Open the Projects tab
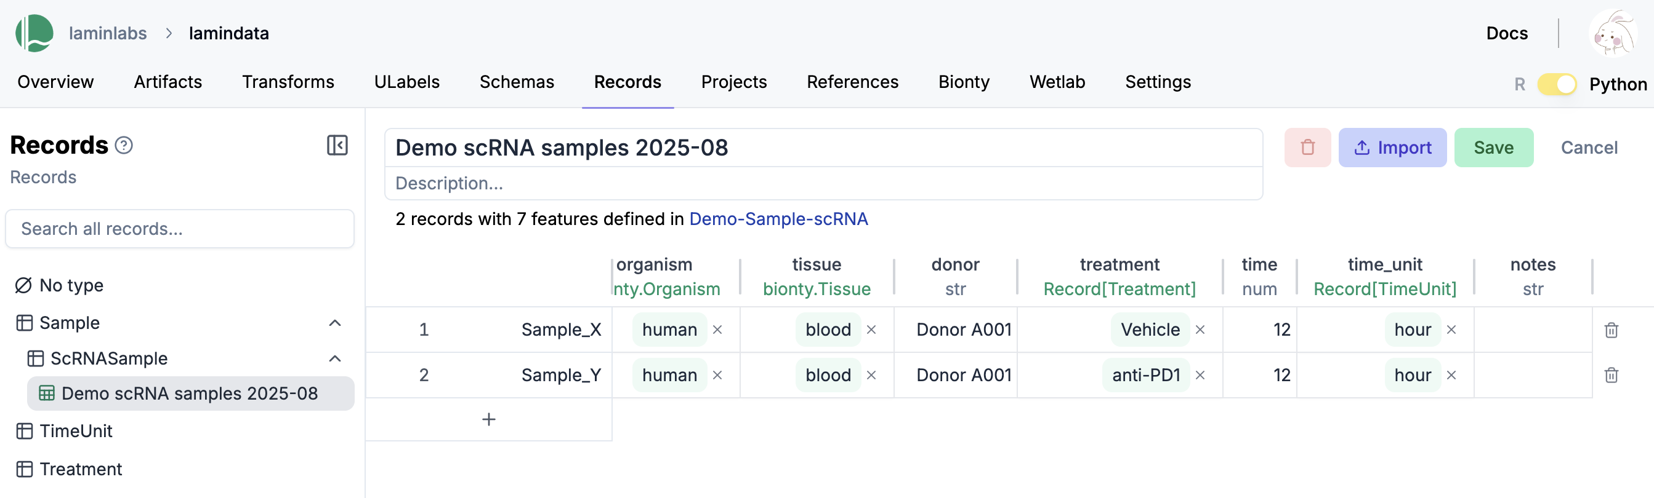Viewport: 1654px width, 498px height. [x=733, y=82]
